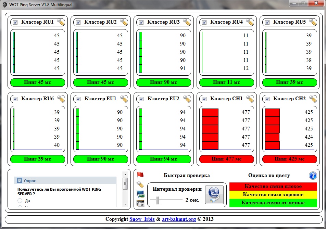This screenshot has width=326, height=229.
Task: Toggle the Кластер RU4 checkbox
Action: pos(204,23)
